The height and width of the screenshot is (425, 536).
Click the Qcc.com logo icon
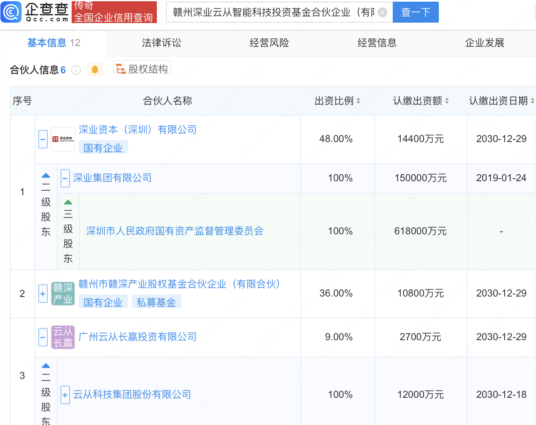11,12
